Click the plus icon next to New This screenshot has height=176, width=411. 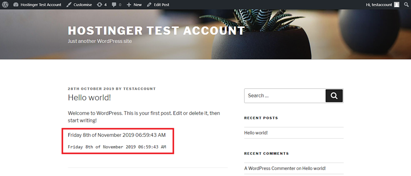(129, 5)
